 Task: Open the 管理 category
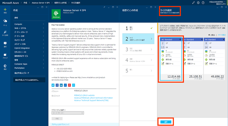29,60
